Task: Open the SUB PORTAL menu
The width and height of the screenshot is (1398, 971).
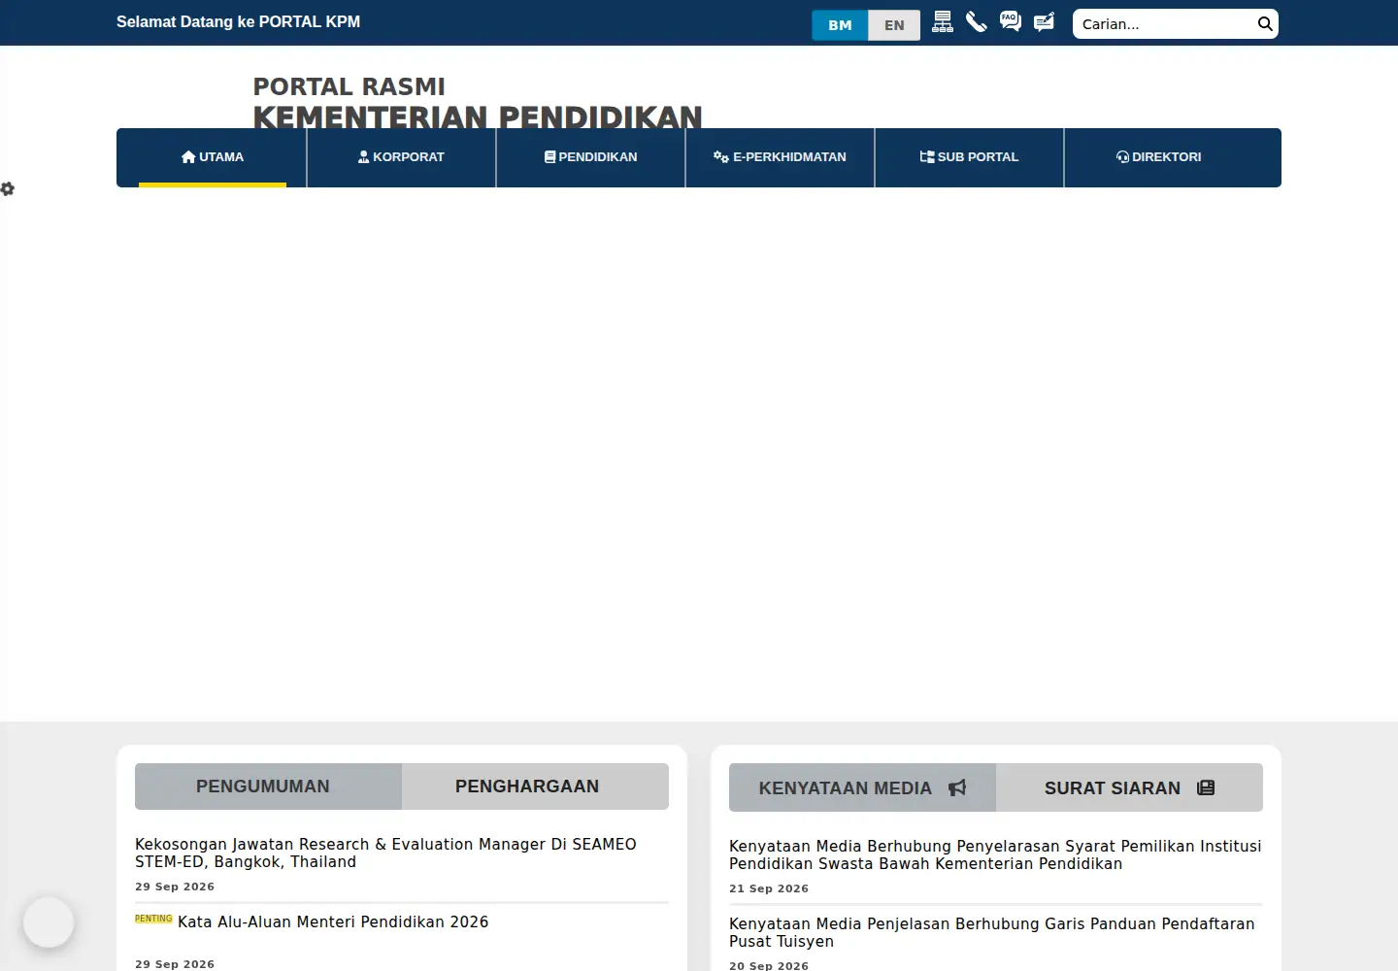Action: (969, 157)
